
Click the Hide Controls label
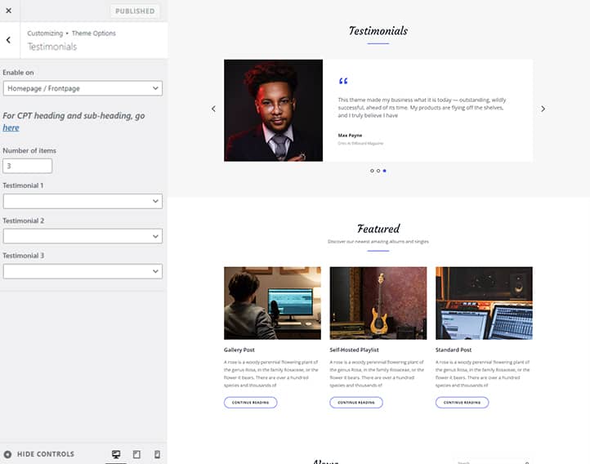(x=46, y=454)
